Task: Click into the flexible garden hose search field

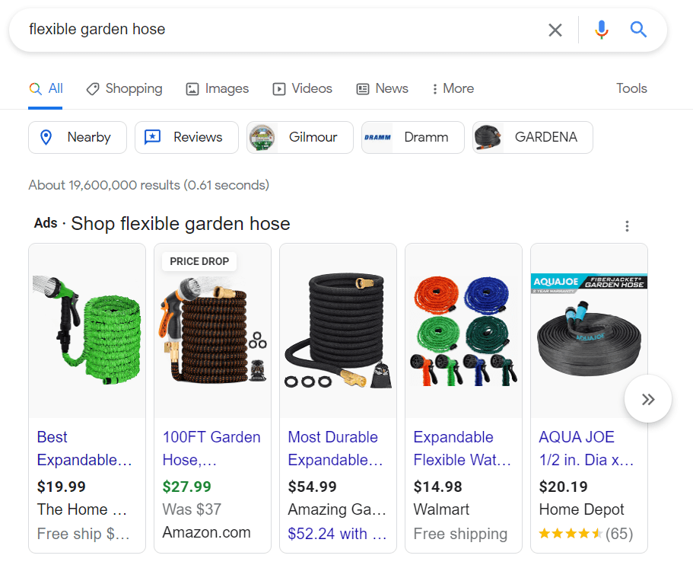Action: coord(283,30)
